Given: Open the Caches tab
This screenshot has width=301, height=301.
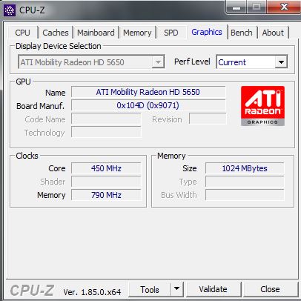Looking at the screenshot, I should [x=56, y=33].
